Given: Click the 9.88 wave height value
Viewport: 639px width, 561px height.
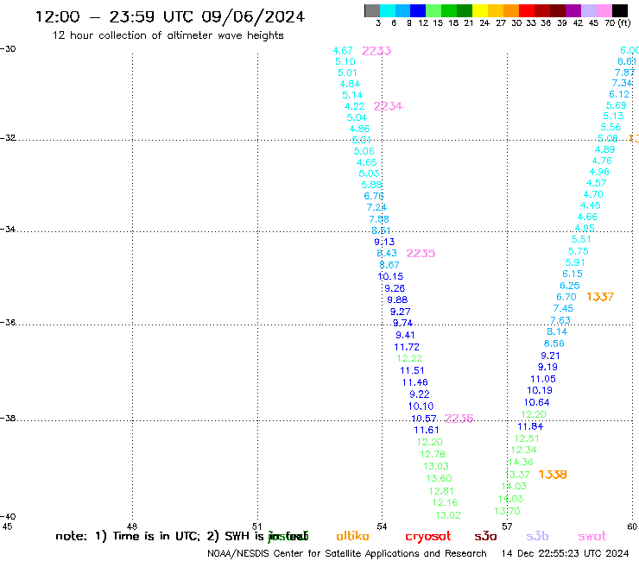Looking at the screenshot, I should (397, 299).
